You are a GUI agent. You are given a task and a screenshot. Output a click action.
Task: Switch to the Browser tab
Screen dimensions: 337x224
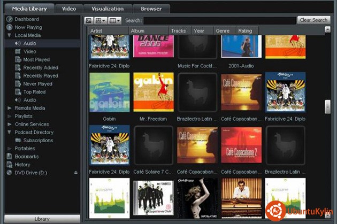tap(151, 9)
